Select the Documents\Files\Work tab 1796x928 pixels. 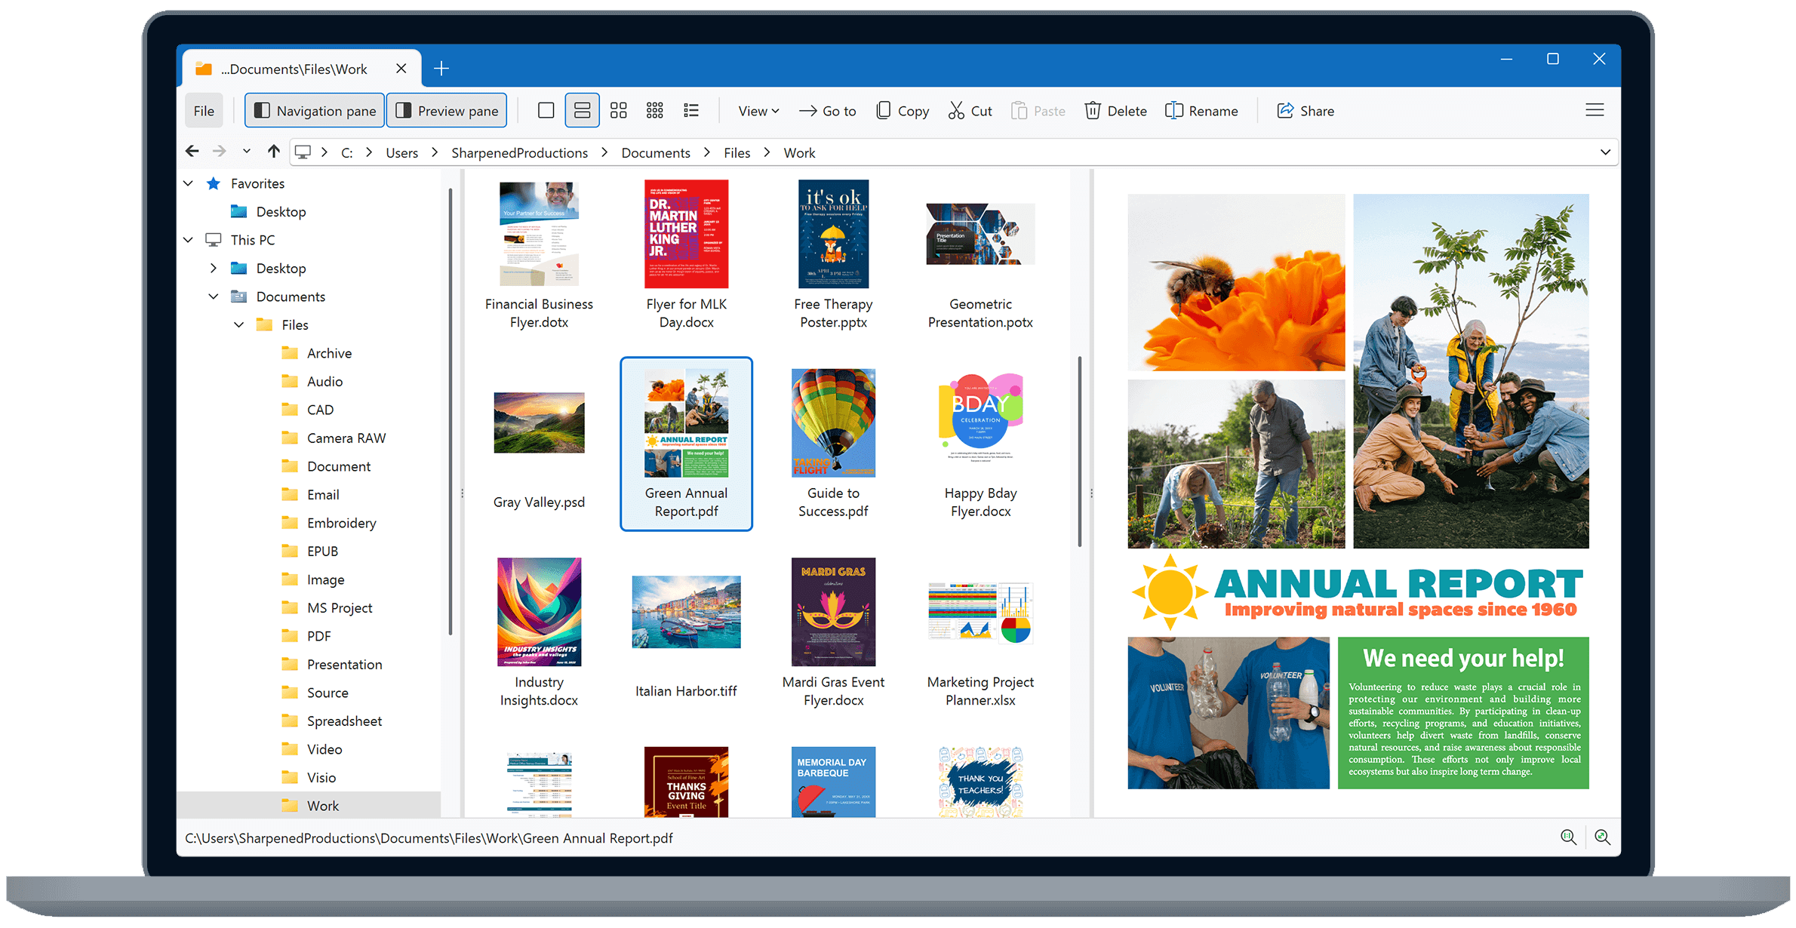coord(294,68)
